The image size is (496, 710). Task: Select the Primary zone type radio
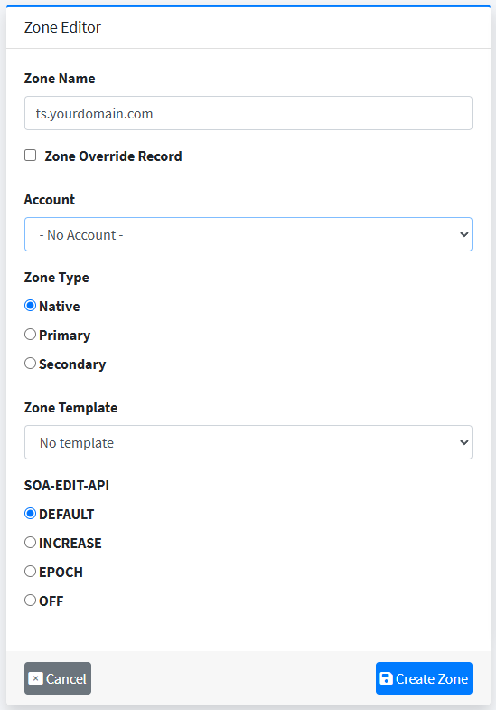click(x=31, y=335)
